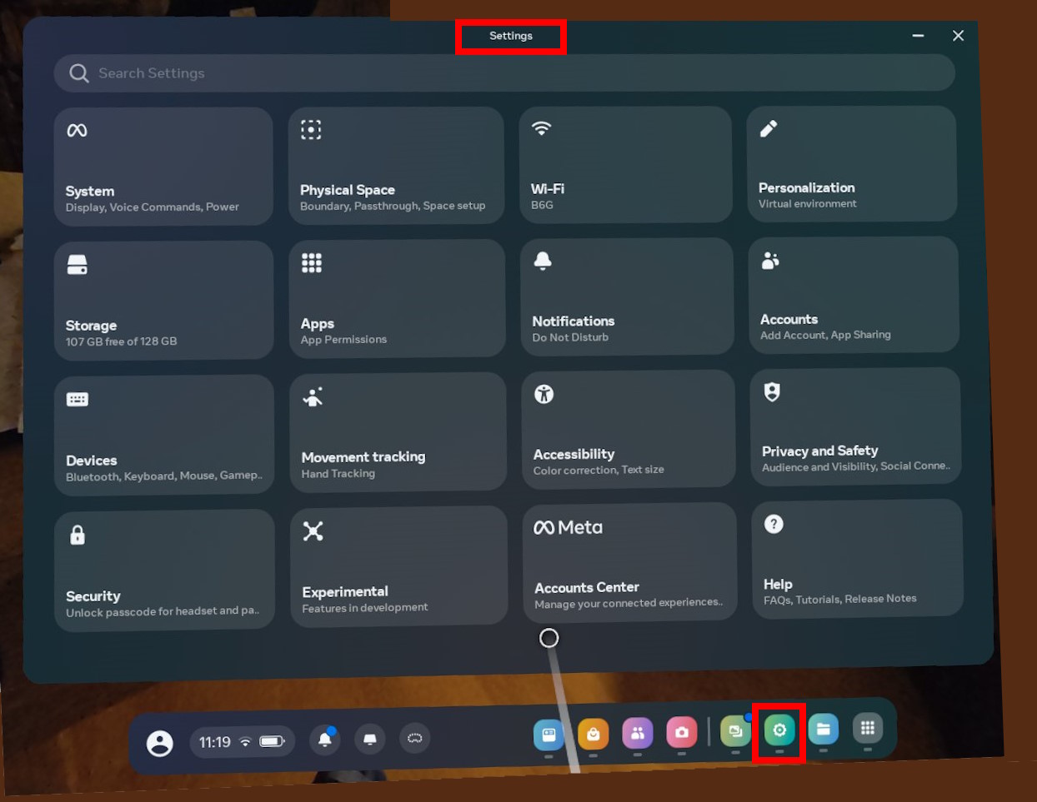Open quick settings from time and battery

[x=242, y=741]
